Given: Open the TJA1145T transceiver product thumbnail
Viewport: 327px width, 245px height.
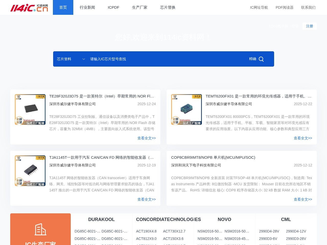Looking at the screenshot, I should click(30, 171).
